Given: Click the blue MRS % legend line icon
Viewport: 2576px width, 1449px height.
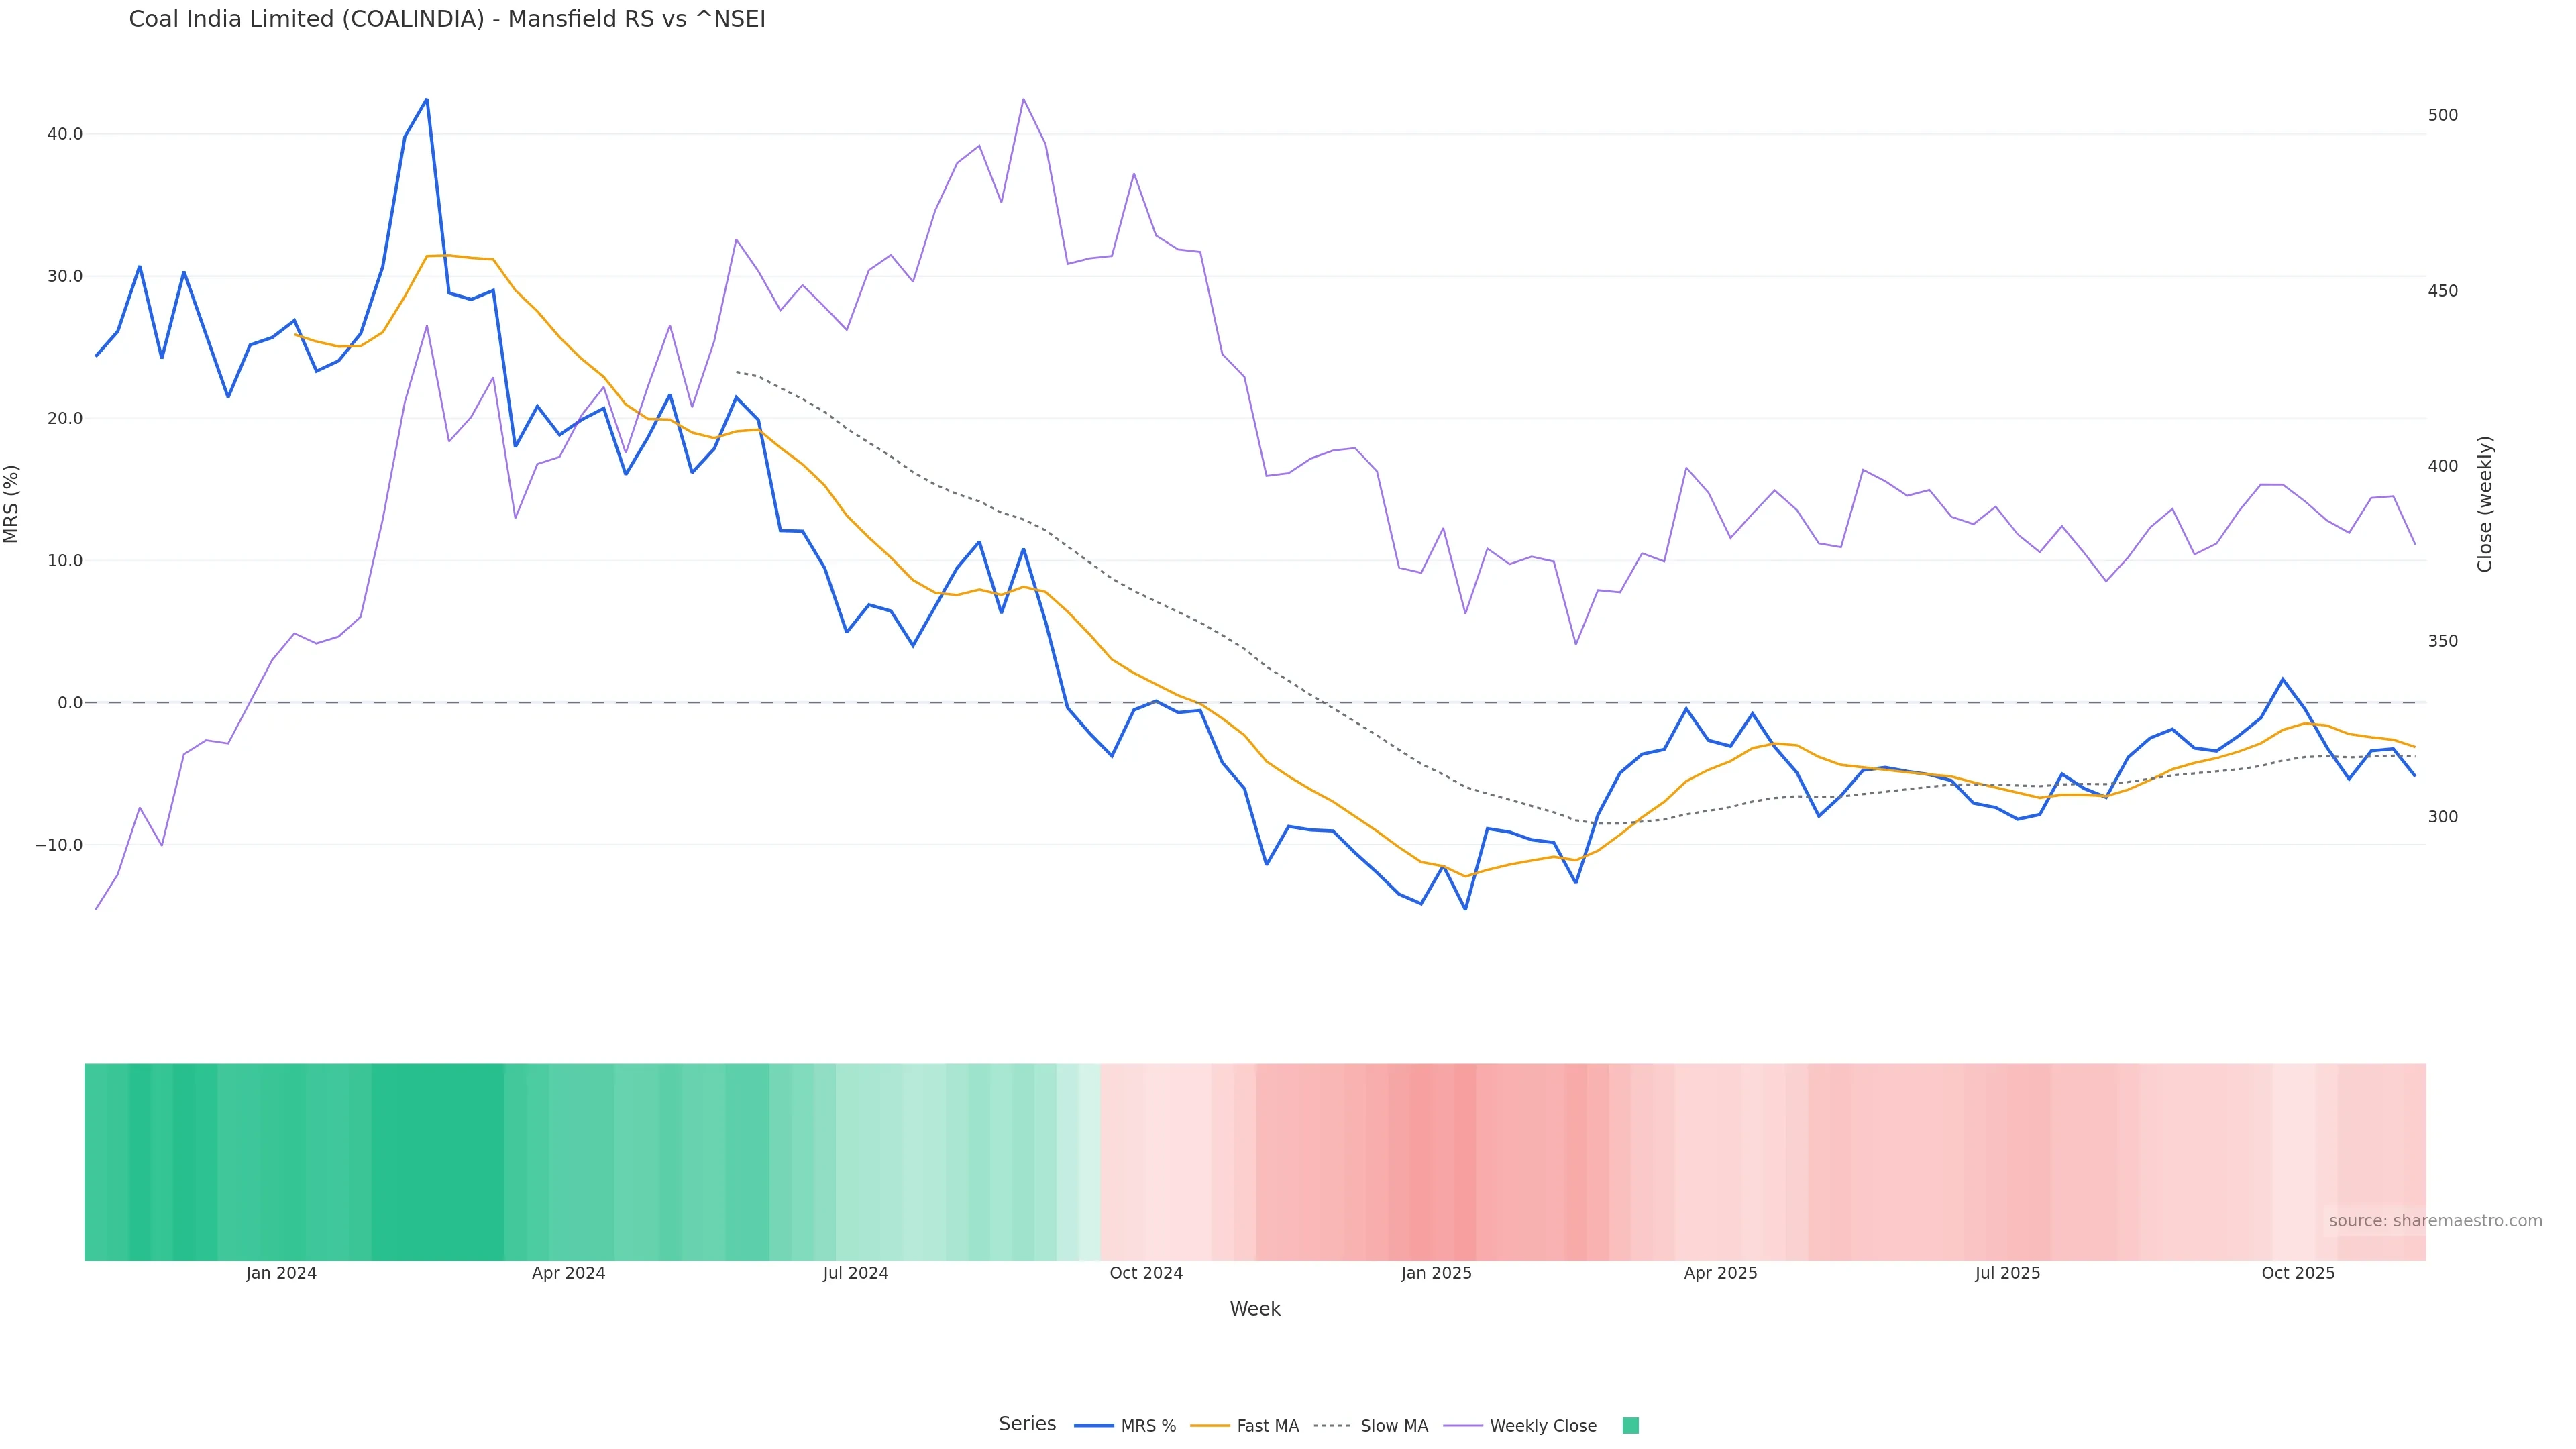Looking at the screenshot, I should (x=1094, y=1426).
